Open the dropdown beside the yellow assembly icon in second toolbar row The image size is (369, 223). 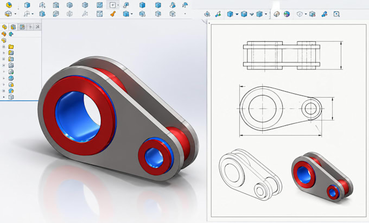click(x=15, y=14)
